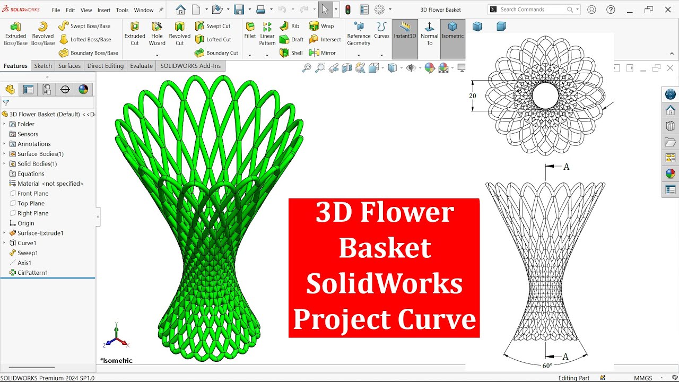The height and width of the screenshot is (382, 679).
Task: Open PropertyManager tab
Action: point(28,89)
